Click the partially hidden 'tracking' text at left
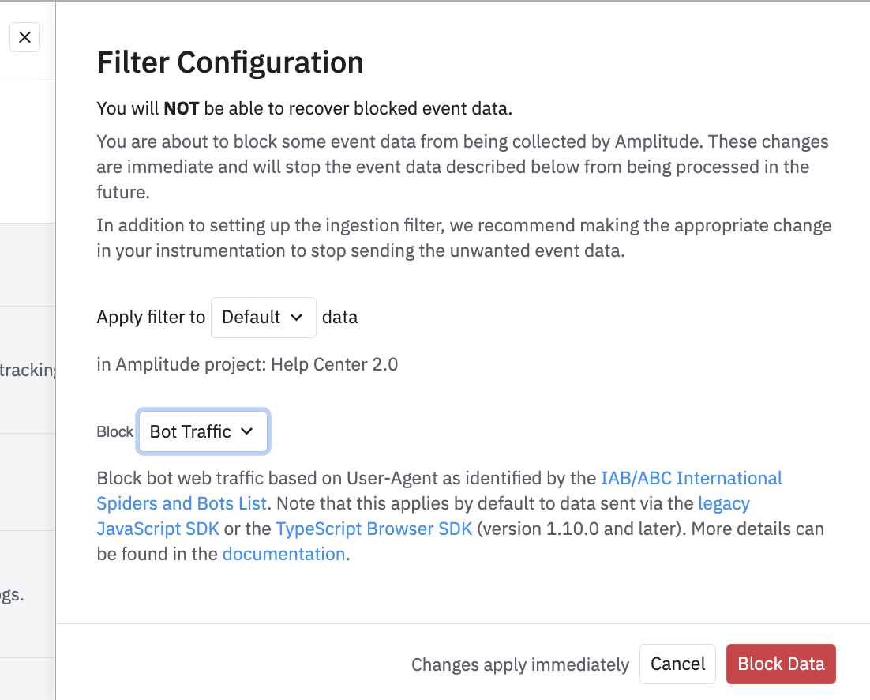 tap(28, 370)
